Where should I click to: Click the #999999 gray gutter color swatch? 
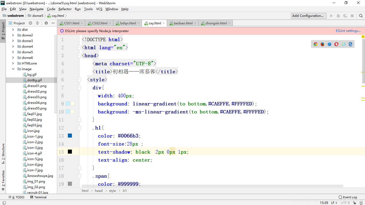coord(70,184)
